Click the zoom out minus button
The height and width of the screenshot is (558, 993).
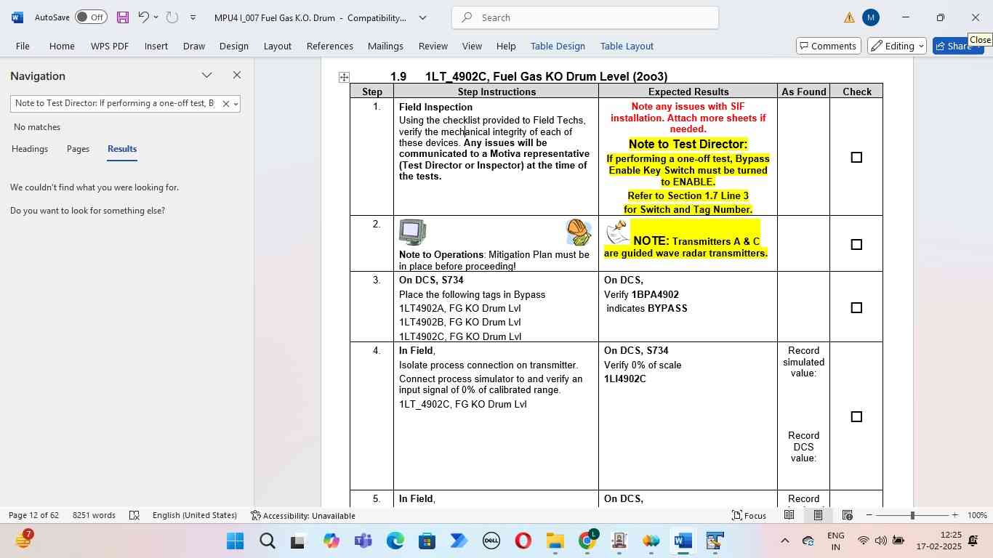coord(869,515)
